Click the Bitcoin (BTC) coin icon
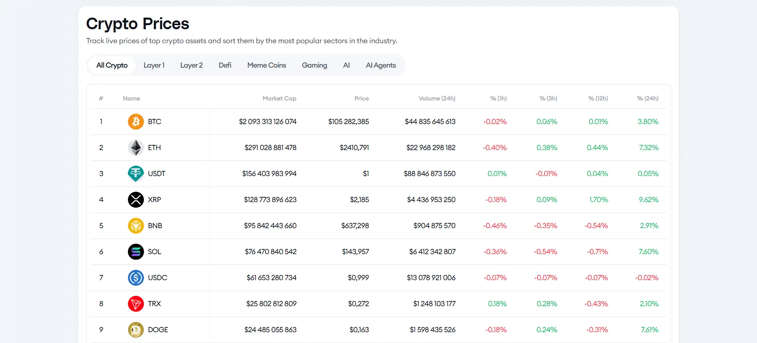 coord(136,122)
